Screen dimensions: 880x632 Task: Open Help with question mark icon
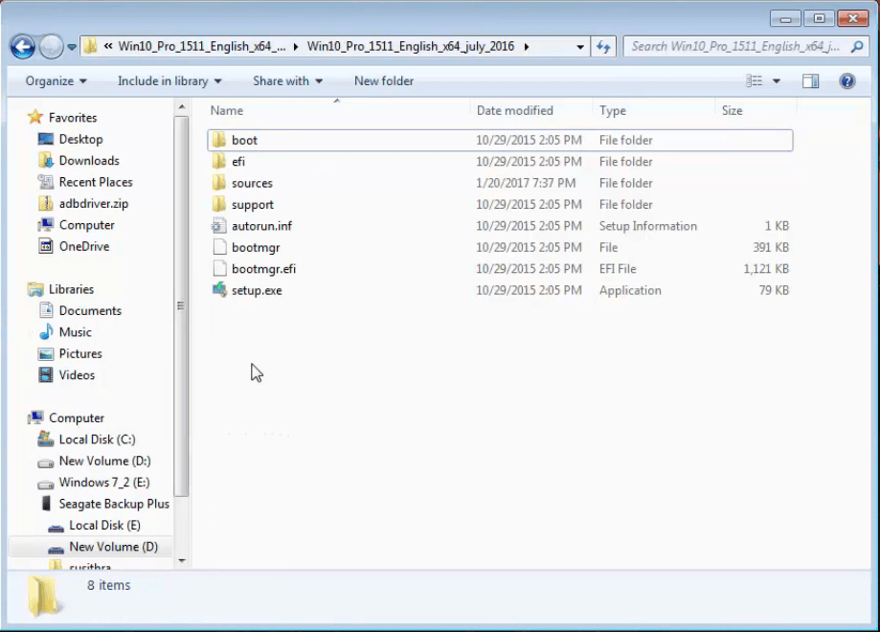(846, 81)
